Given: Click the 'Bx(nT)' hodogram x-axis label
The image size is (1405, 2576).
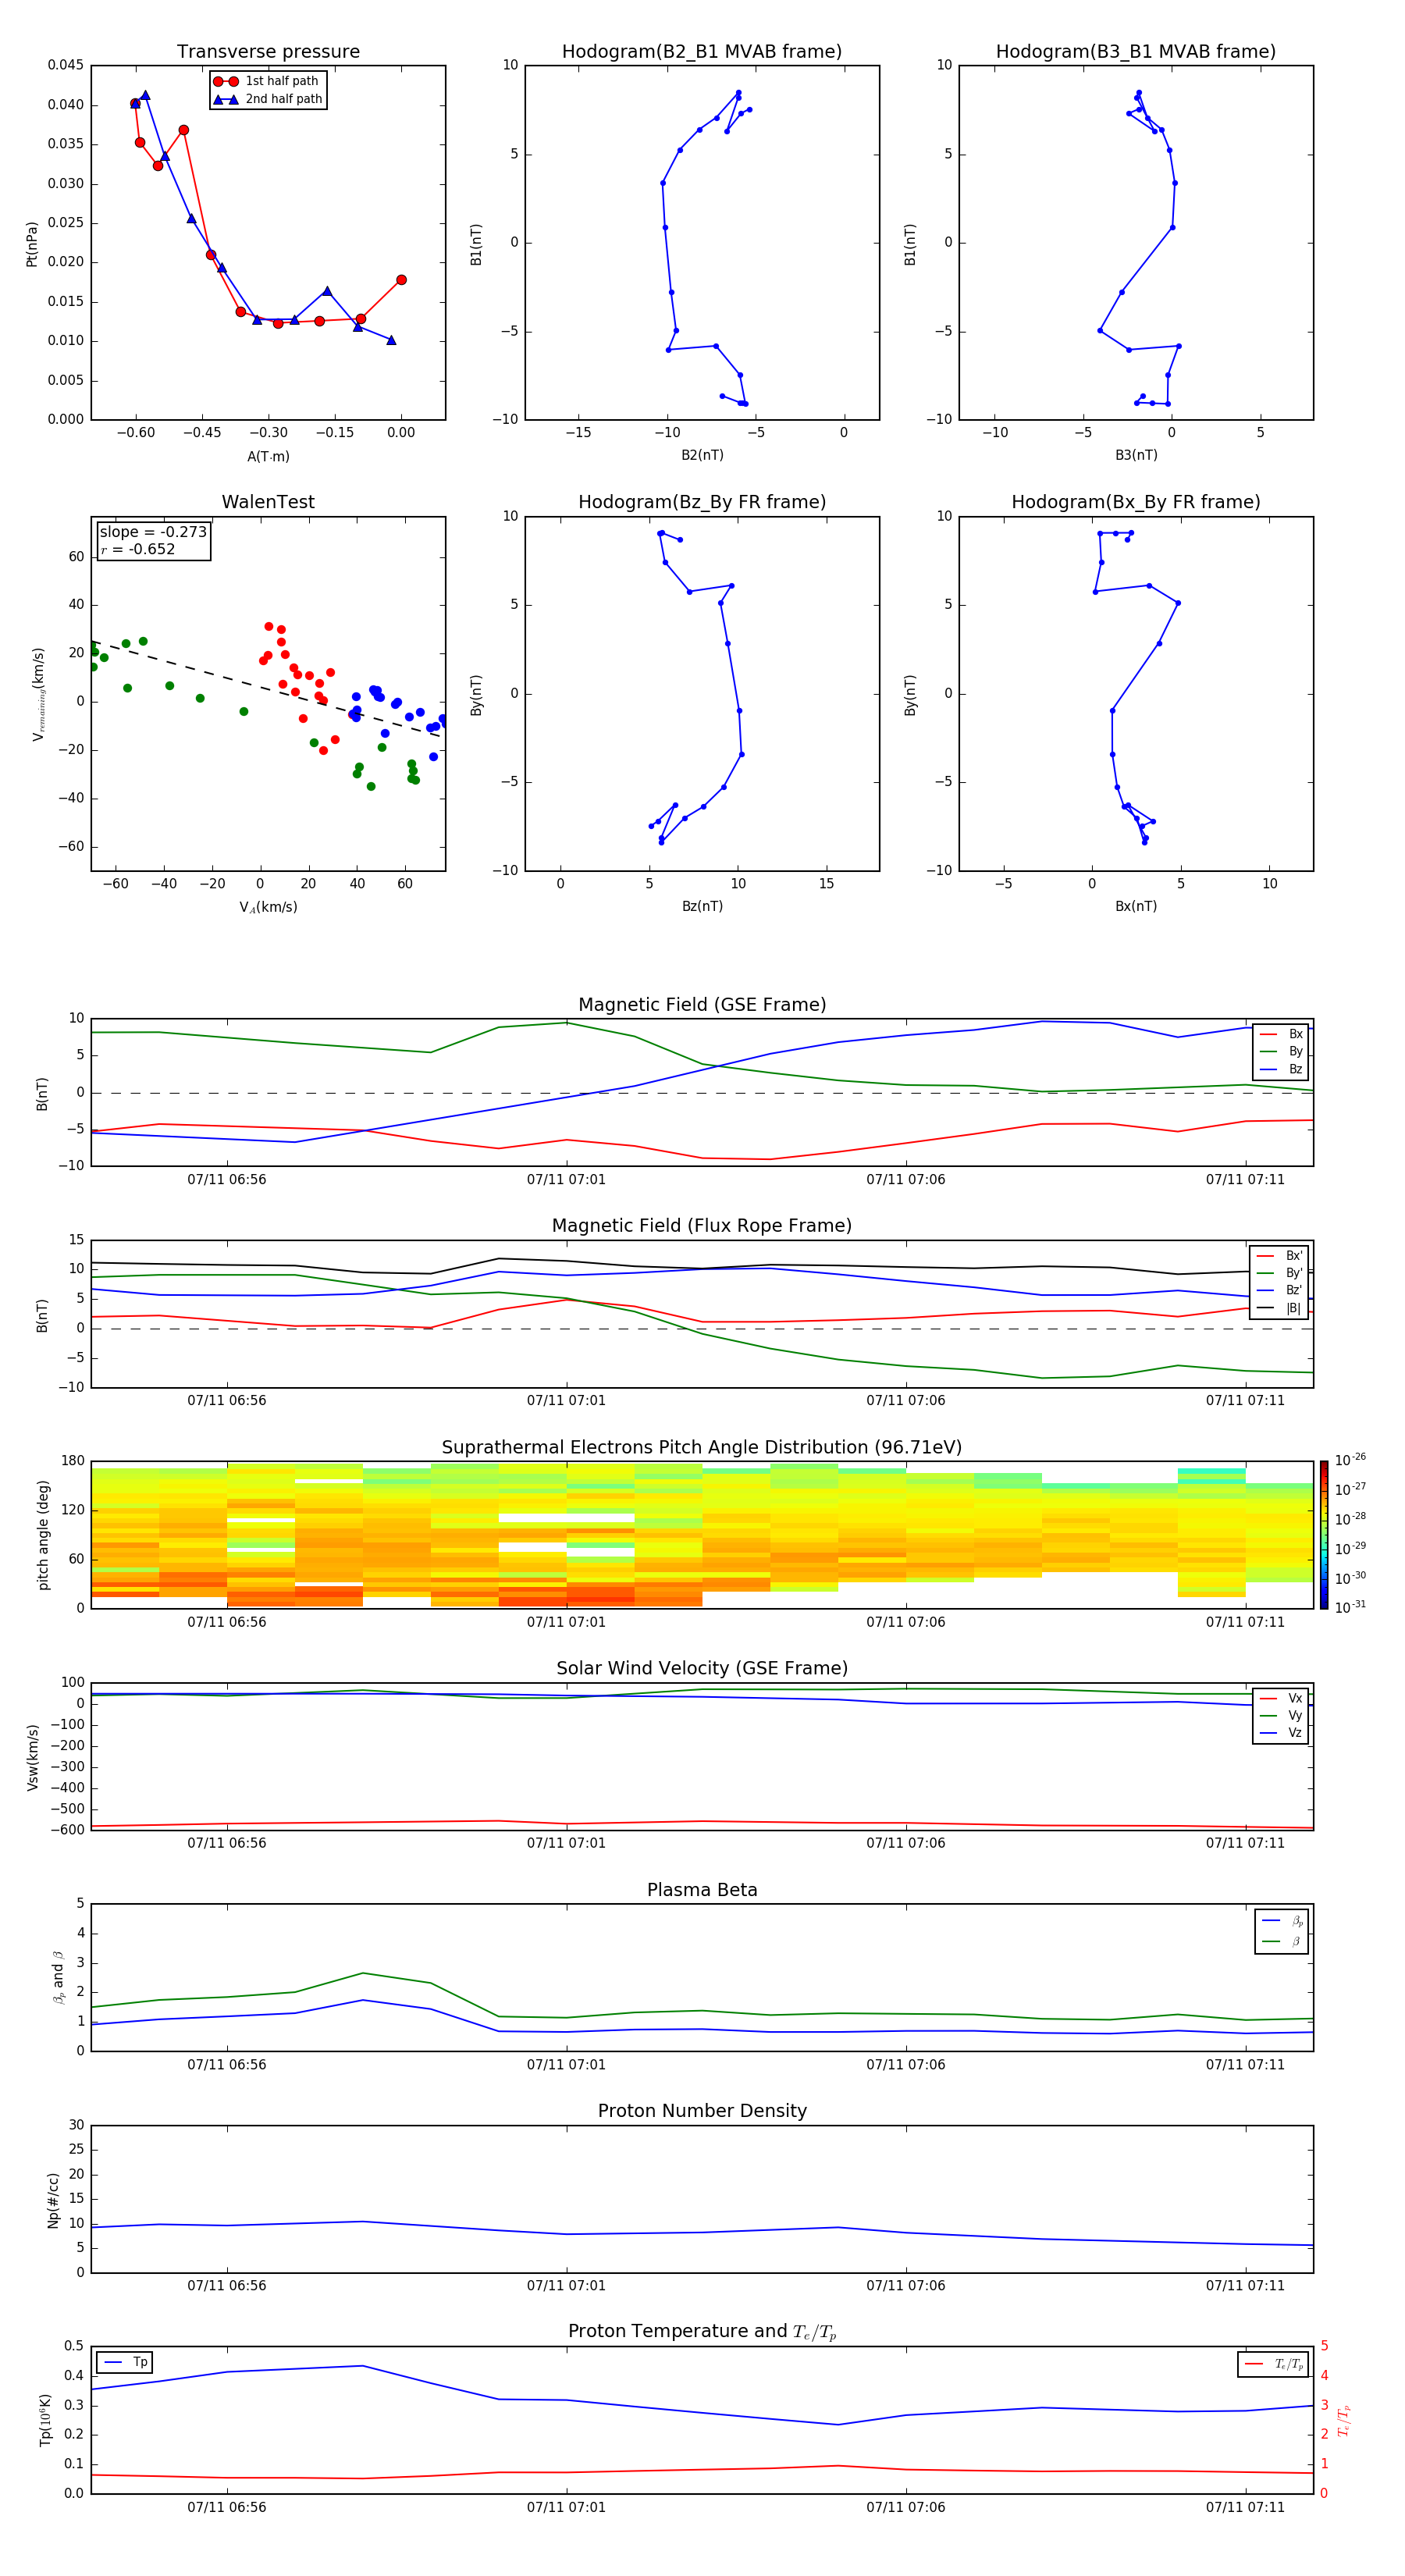Looking at the screenshot, I should coord(1136,907).
